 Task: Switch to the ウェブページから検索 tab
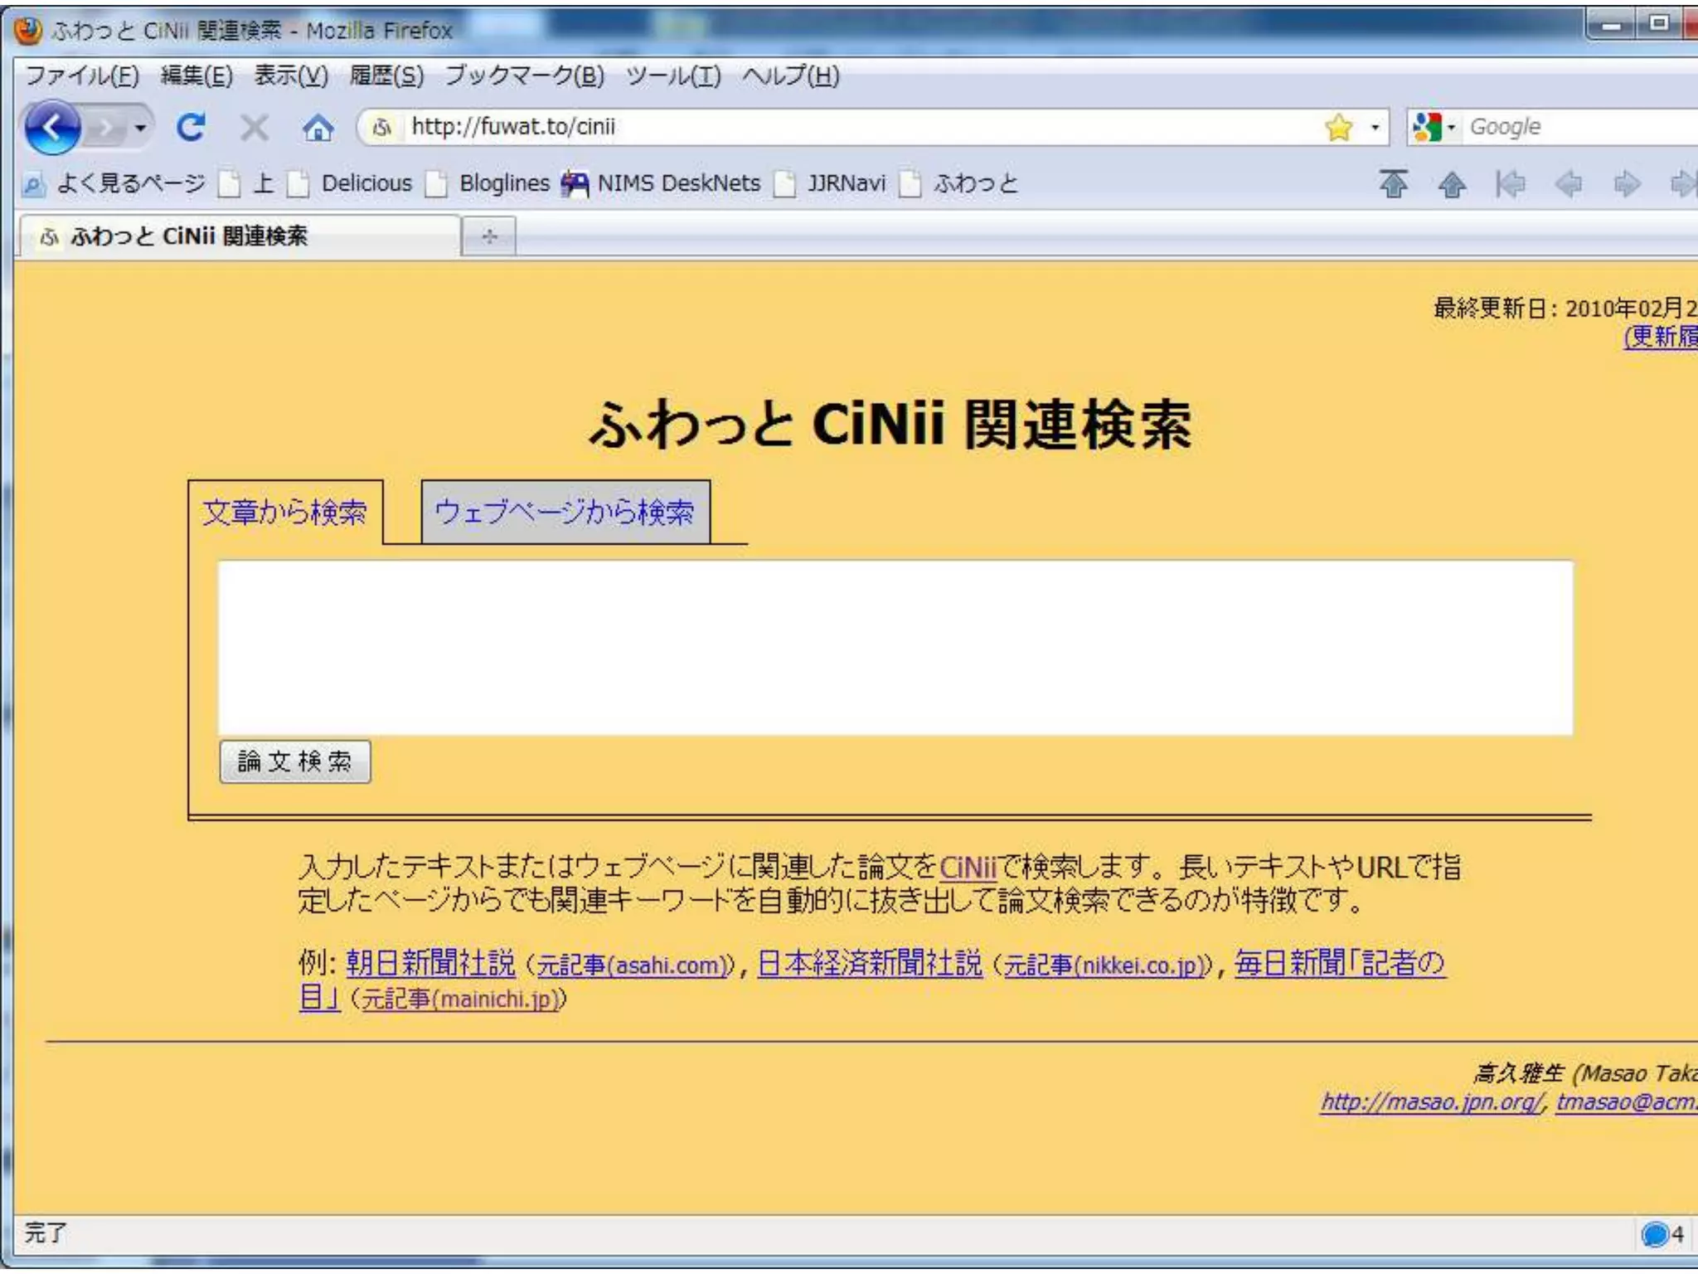565,513
